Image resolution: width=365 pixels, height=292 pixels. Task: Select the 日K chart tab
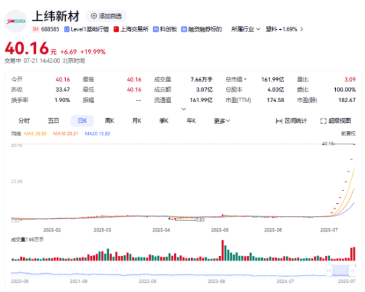coord(82,120)
